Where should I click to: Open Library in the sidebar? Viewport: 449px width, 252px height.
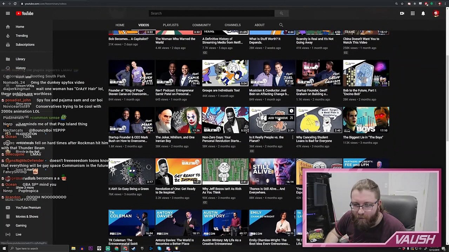point(26,59)
